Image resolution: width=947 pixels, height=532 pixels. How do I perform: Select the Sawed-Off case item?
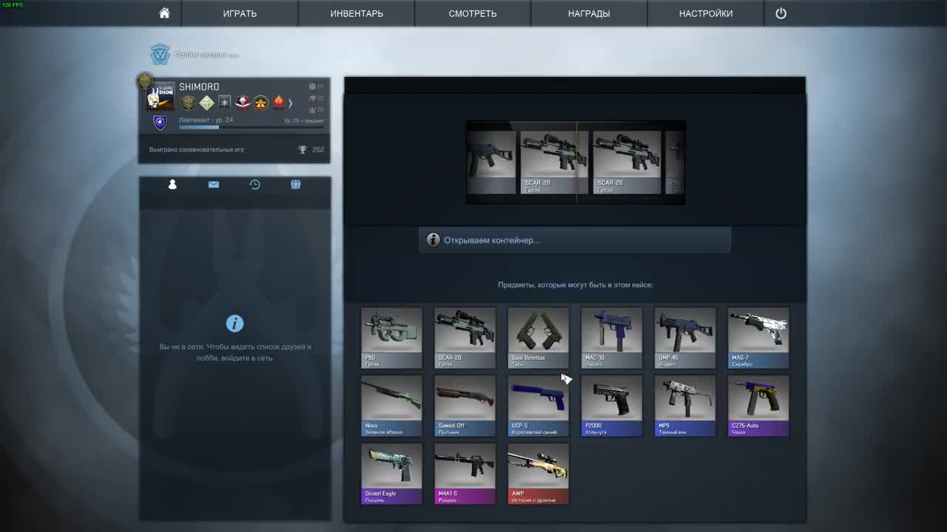click(x=465, y=406)
